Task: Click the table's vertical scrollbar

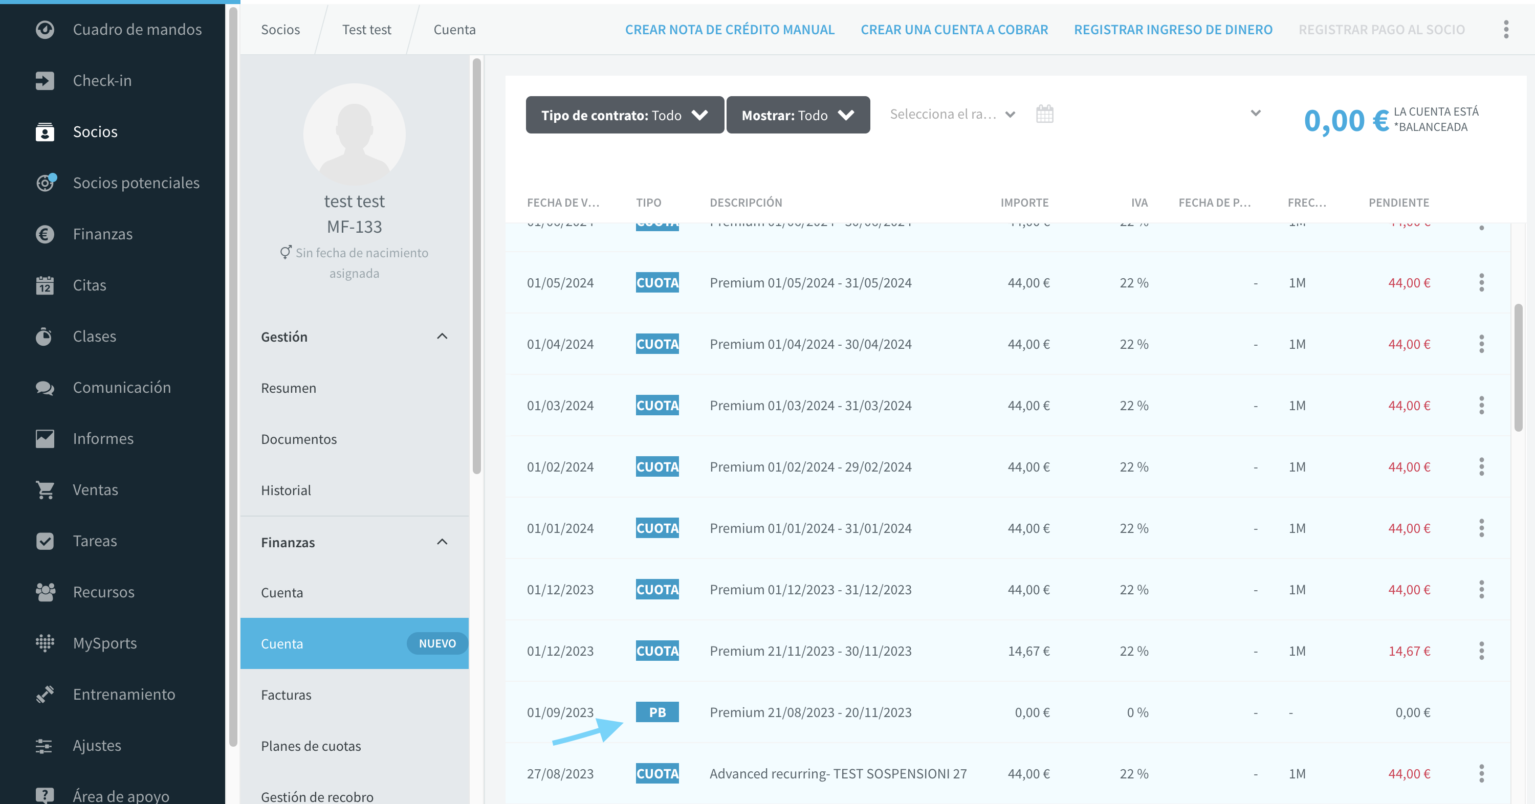Action: point(1518,367)
